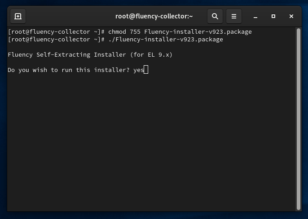Open the hamburger menu
The image size is (308, 219).
pyautogui.click(x=234, y=16)
